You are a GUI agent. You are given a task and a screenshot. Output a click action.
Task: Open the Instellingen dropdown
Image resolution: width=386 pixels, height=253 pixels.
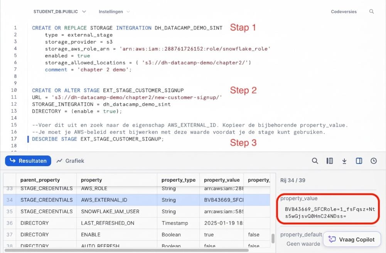click(x=114, y=12)
